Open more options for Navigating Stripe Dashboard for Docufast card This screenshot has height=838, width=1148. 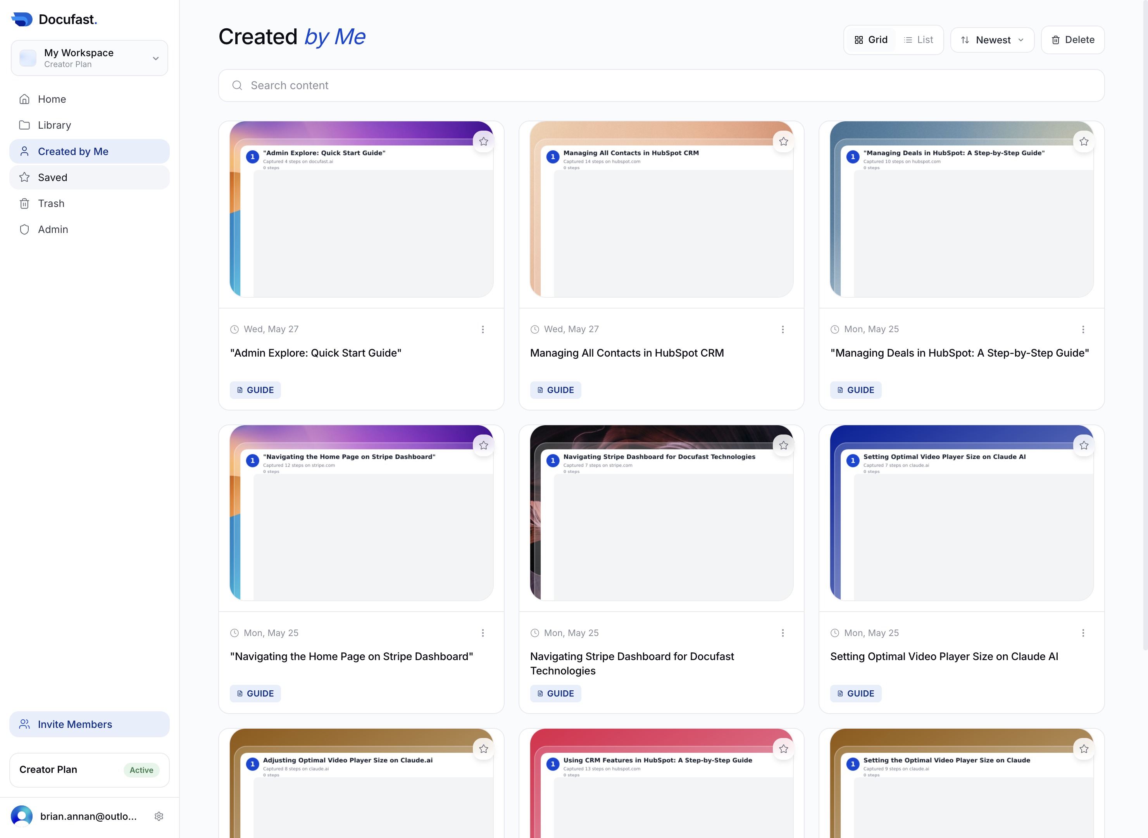783,633
